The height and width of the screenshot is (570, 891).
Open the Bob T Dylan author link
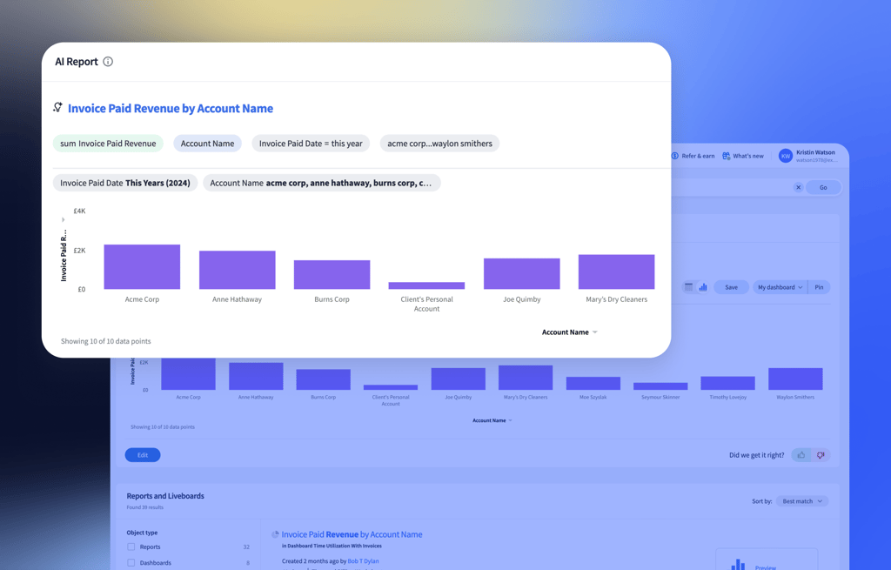pos(363,561)
